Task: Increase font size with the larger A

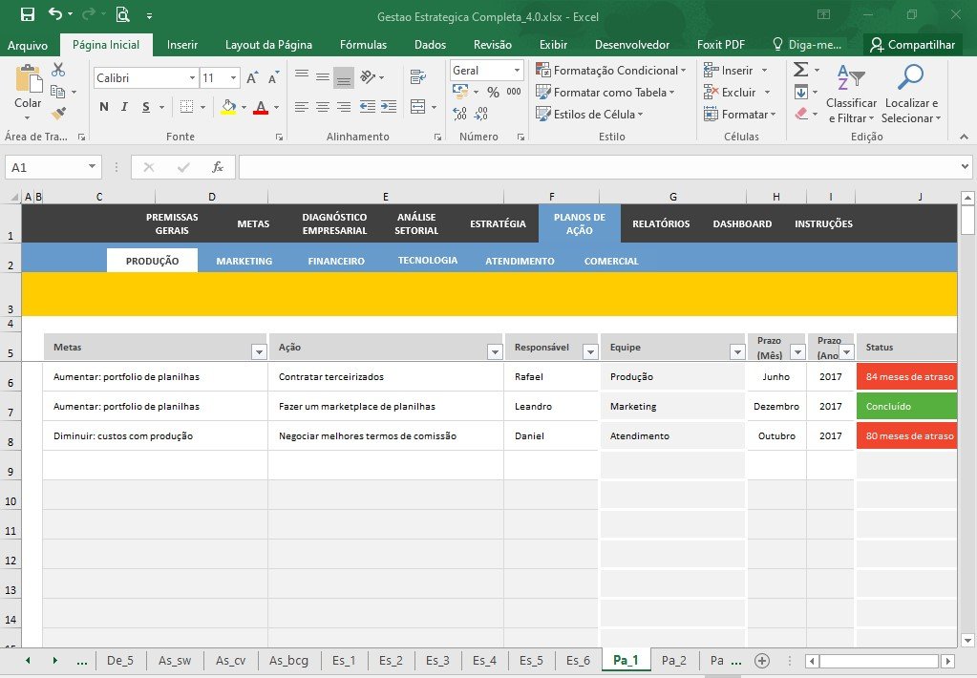Action: tap(252, 78)
